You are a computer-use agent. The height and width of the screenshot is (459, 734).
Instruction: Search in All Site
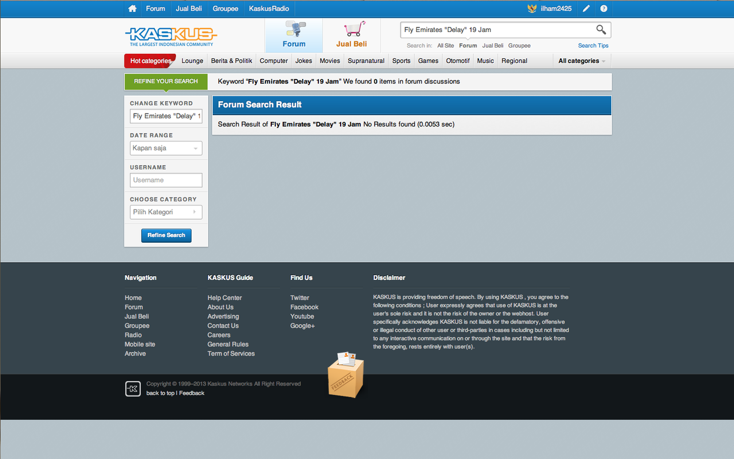[x=446, y=46]
